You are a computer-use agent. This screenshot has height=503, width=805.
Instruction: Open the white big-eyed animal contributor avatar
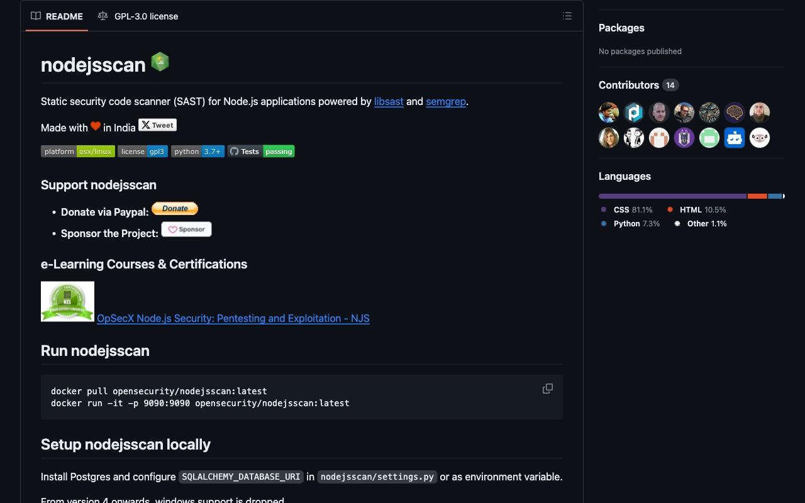[760, 138]
